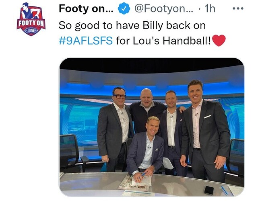
Task: Click the white pocket square on dark suit
Action: (x=207, y=117)
